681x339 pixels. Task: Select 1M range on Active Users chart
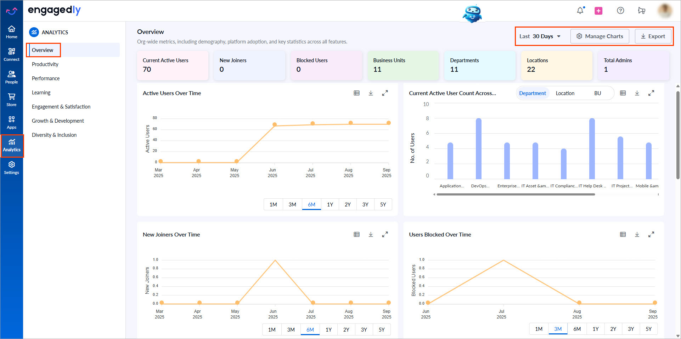pyautogui.click(x=273, y=205)
